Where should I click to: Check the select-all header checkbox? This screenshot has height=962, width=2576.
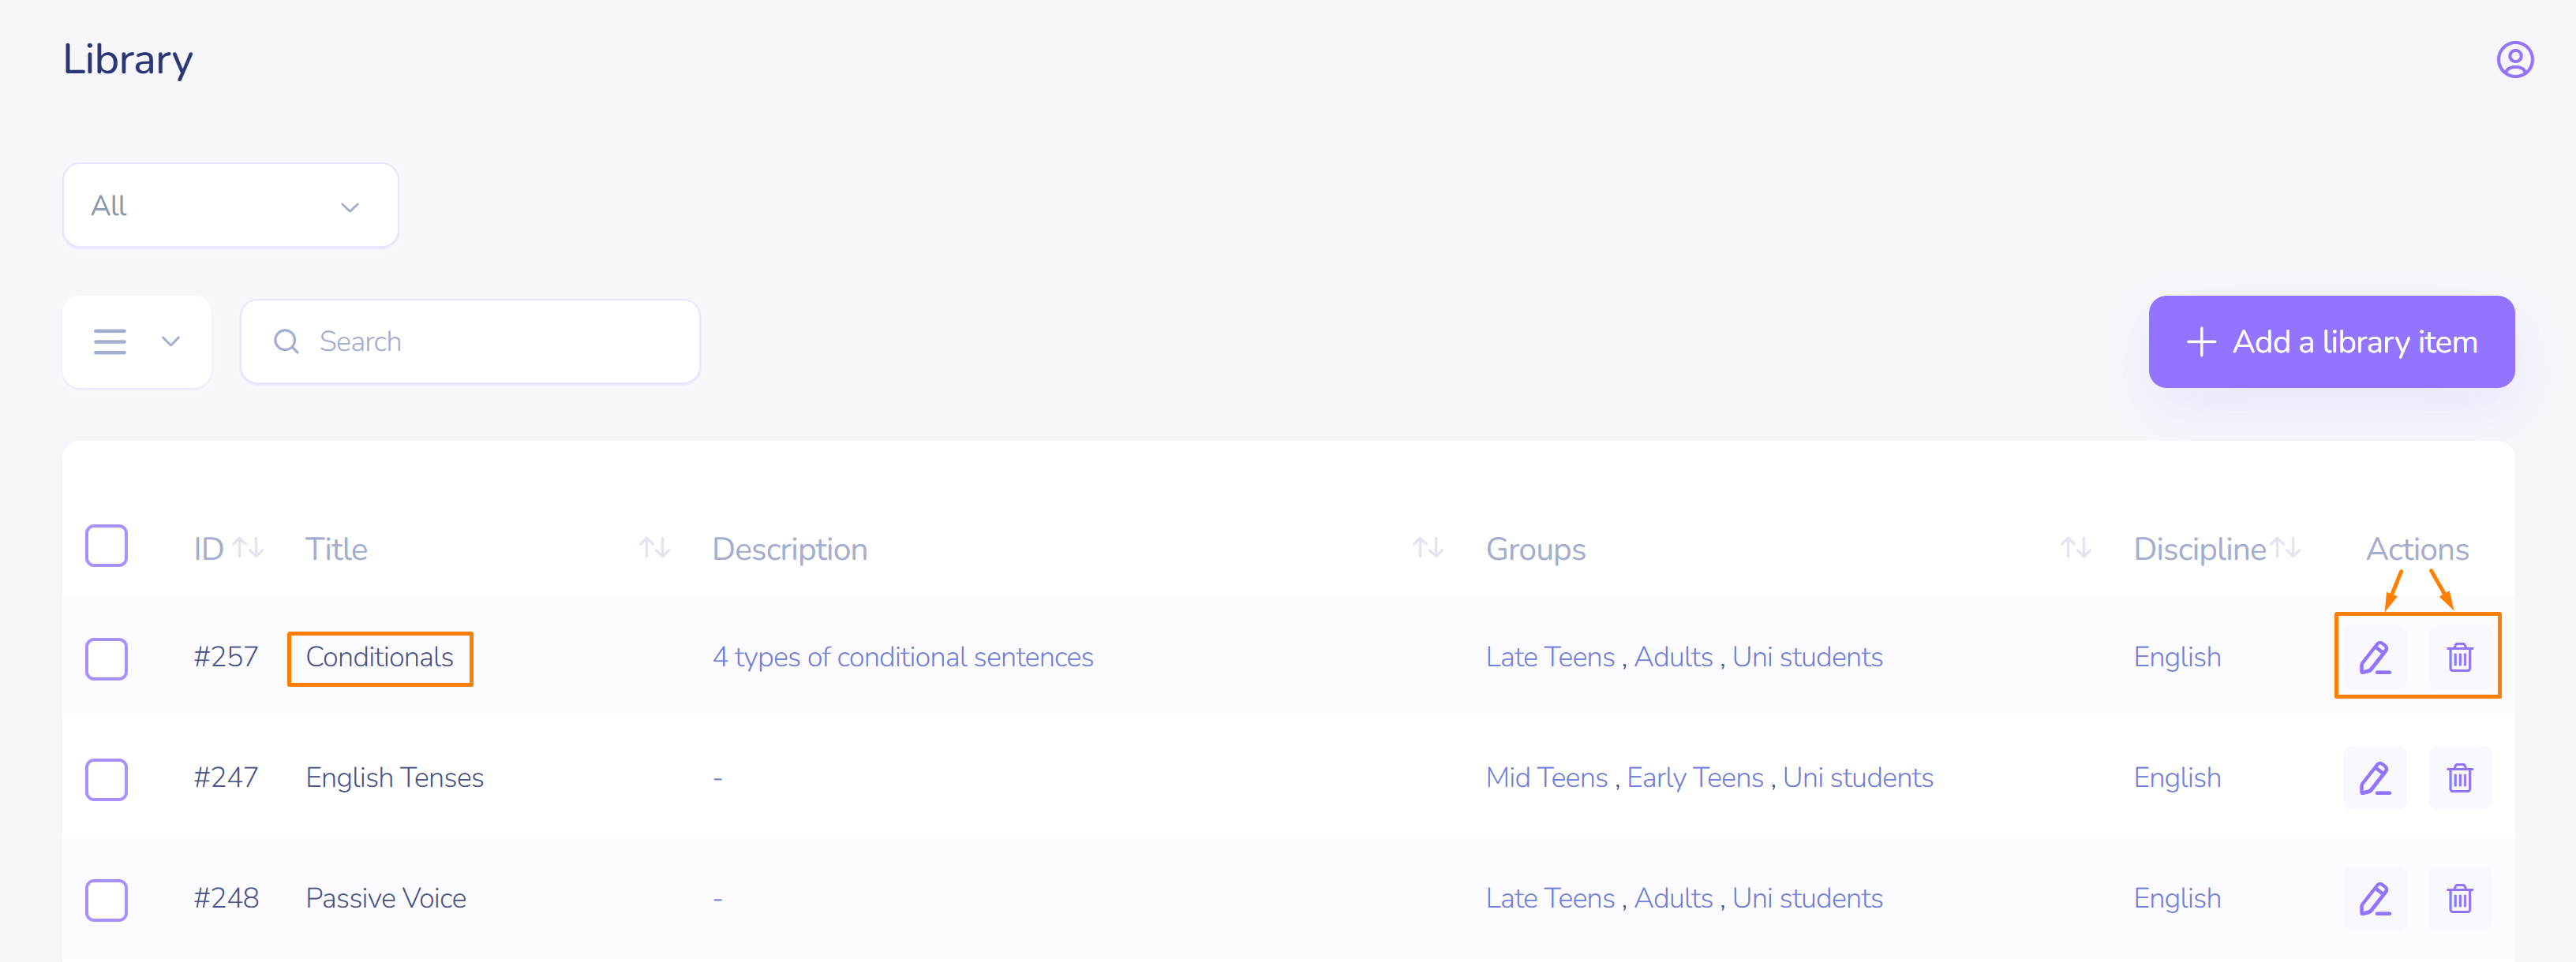click(106, 546)
